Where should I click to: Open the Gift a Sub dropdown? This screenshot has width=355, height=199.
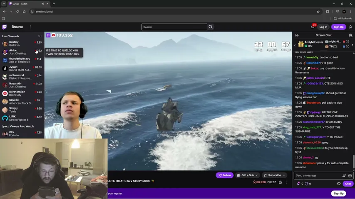pyautogui.click(x=248, y=175)
